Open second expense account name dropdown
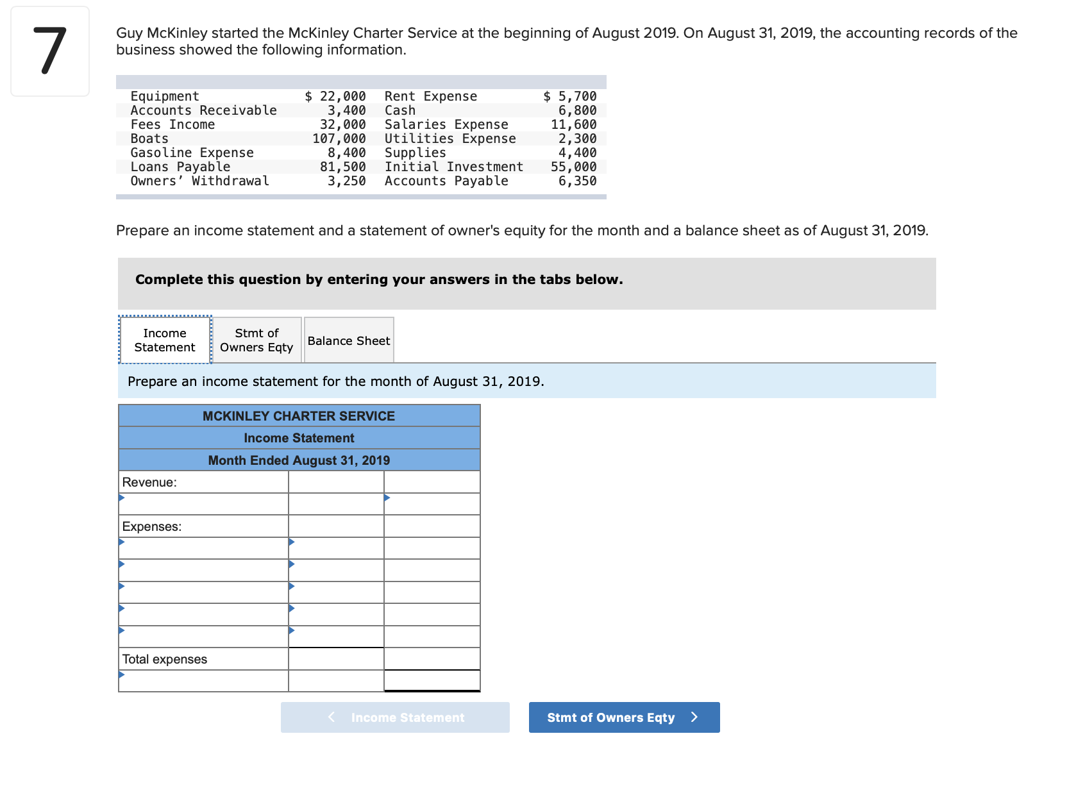The height and width of the screenshot is (786, 1067). [203, 570]
